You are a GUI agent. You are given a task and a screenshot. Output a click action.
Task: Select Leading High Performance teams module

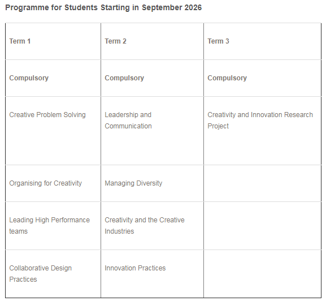click(x=50, y=226)
